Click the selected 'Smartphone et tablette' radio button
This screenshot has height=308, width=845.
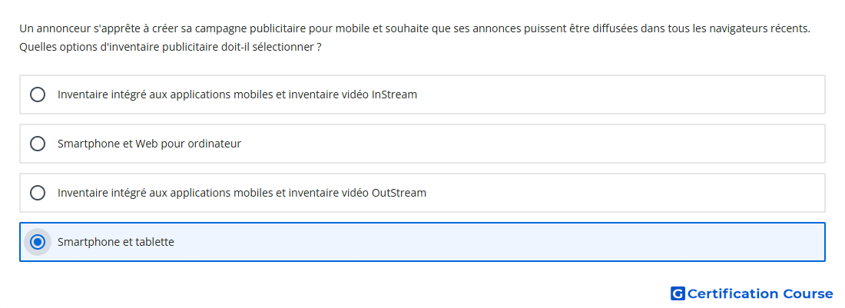(x=38, y=242)
